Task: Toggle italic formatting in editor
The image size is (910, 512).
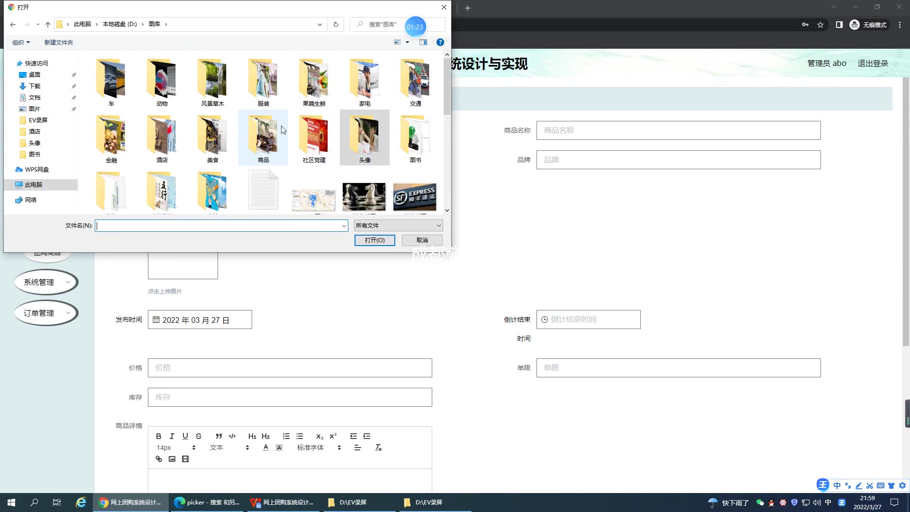Action: pyautogui.click(x=172, y=436)
